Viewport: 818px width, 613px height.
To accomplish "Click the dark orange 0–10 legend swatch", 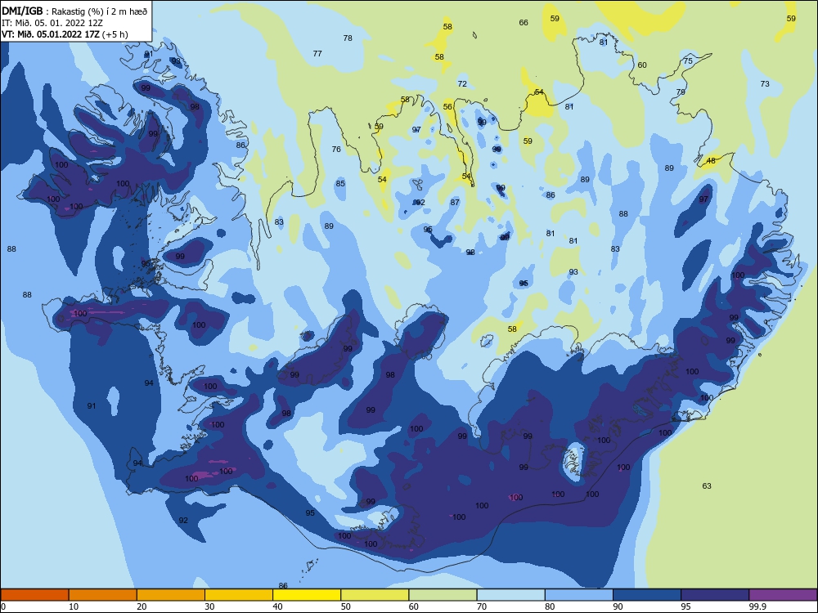I will point(34,595).
